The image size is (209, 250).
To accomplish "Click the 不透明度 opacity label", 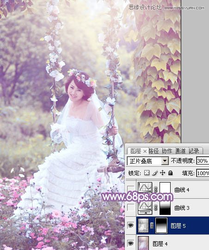I will [x=183, y=161].
